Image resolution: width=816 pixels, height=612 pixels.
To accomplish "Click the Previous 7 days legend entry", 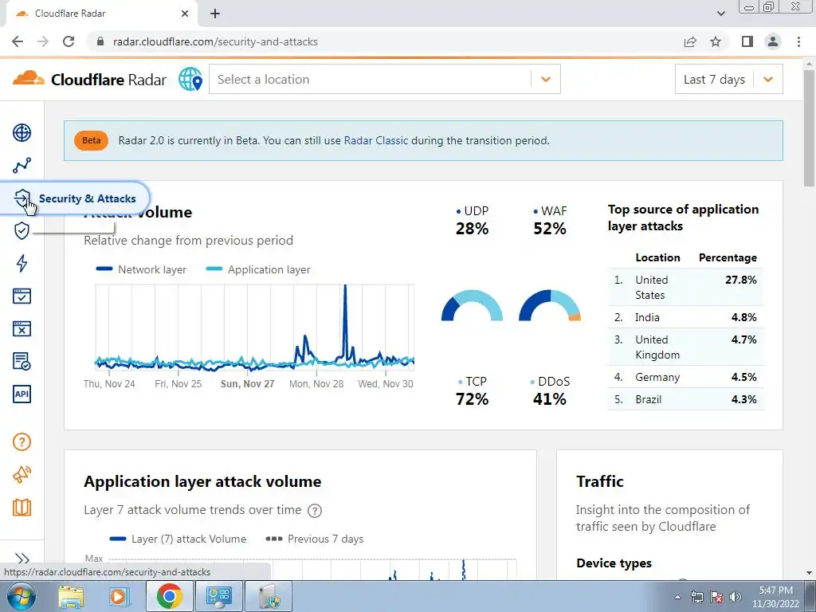I will [x=314, y=539].
